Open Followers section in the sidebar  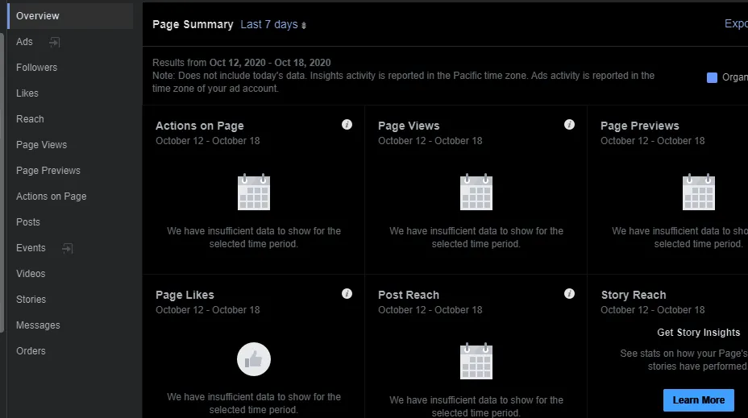(x=36, y=68)
